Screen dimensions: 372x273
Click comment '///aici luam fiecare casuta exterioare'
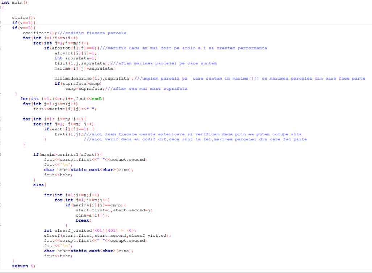pyautogui.click(x=193, y=134)
